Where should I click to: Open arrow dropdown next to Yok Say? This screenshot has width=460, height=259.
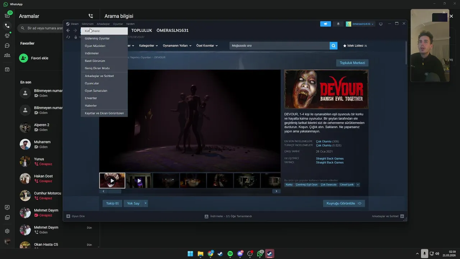click(146, 203)
